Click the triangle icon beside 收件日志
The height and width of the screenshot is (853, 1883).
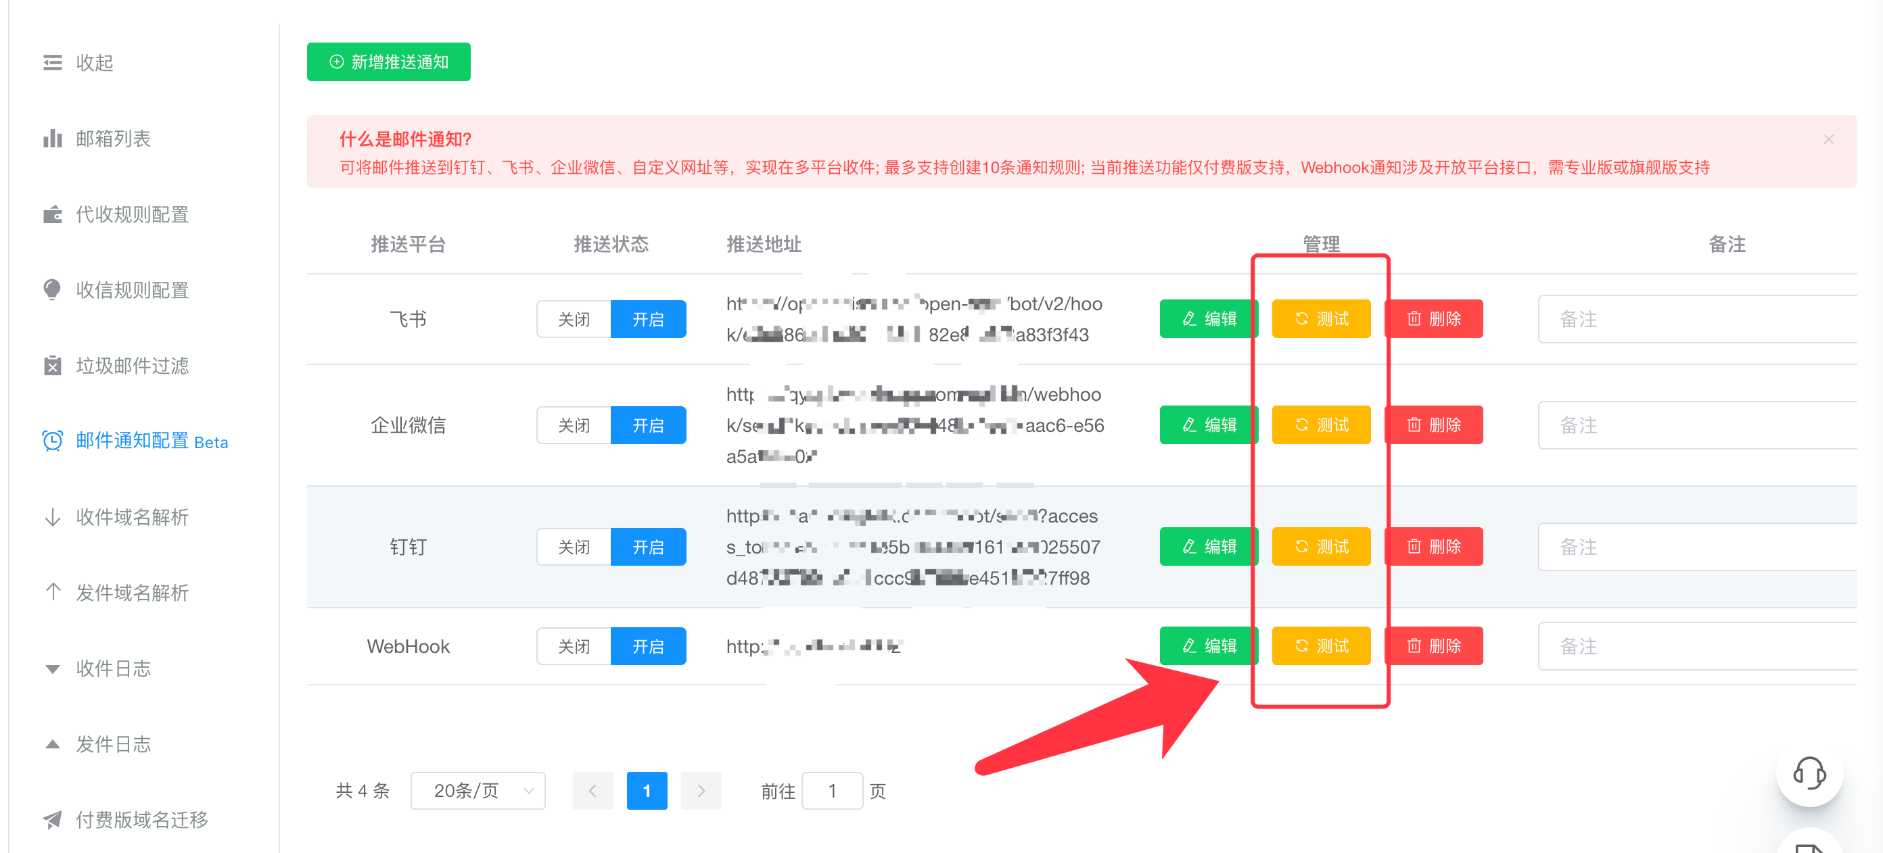53,669
